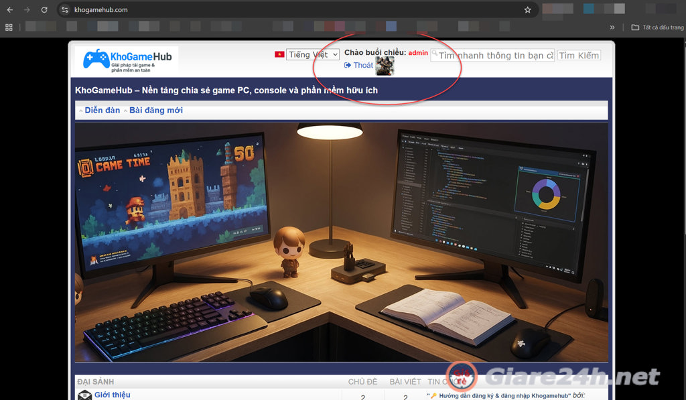Click the gaming desk banner image
The height and width of the screenshot is (400, 686).
[342, 241]
